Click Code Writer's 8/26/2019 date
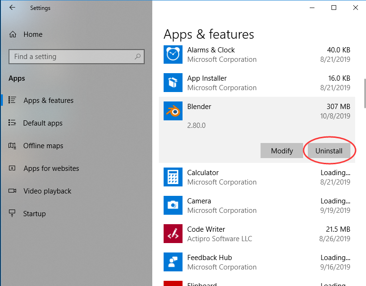 pyautogui.click(x=335, y=239)
